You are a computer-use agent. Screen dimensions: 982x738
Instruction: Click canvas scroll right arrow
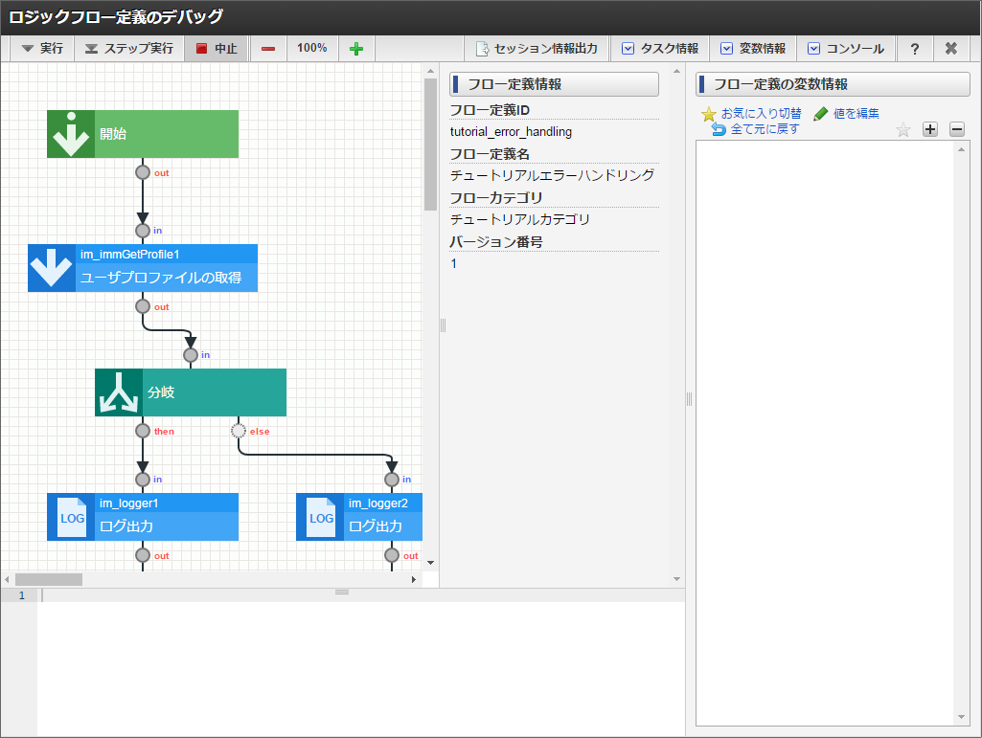[x=413, y=580]
